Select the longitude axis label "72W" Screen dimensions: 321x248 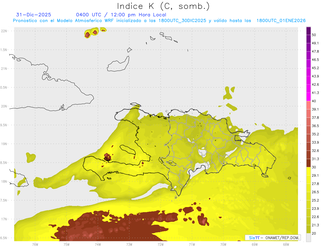click(160, 244)
